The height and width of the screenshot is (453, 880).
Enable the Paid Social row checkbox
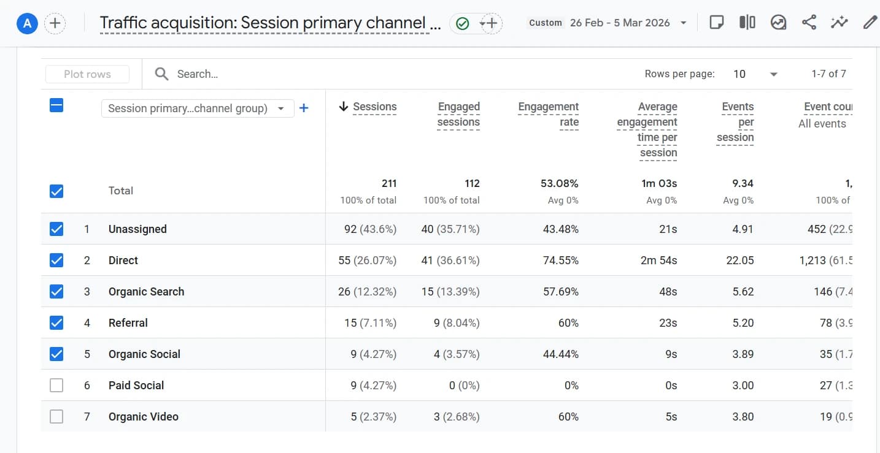tap(56, 385)
